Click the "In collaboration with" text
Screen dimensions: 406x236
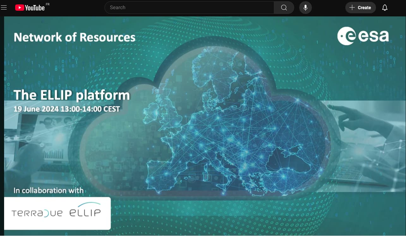click(x=48, y=191)
